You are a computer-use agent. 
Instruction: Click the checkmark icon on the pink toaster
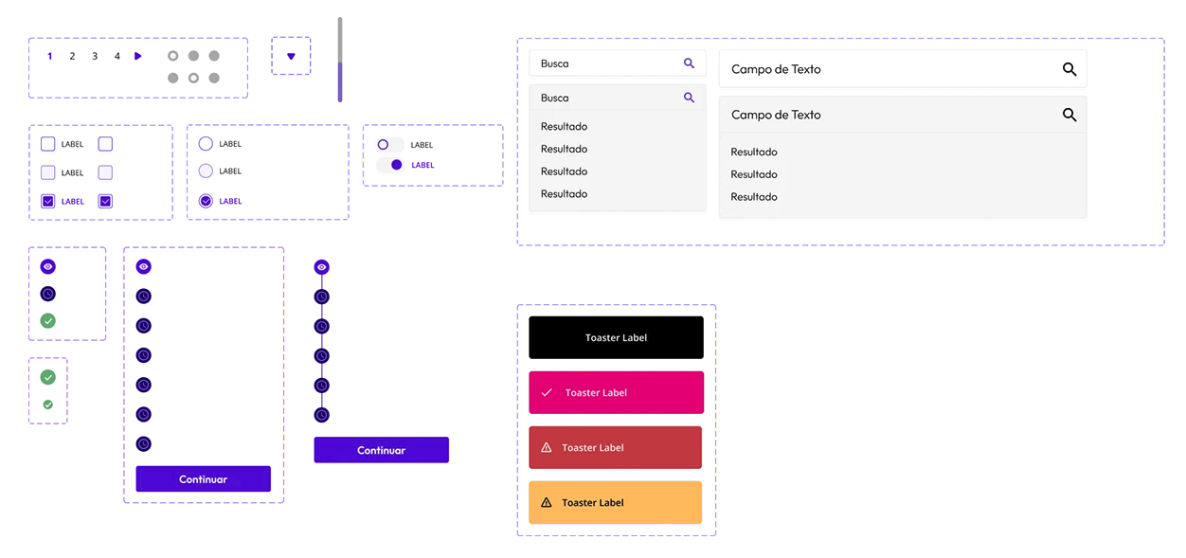coord(546,392)
